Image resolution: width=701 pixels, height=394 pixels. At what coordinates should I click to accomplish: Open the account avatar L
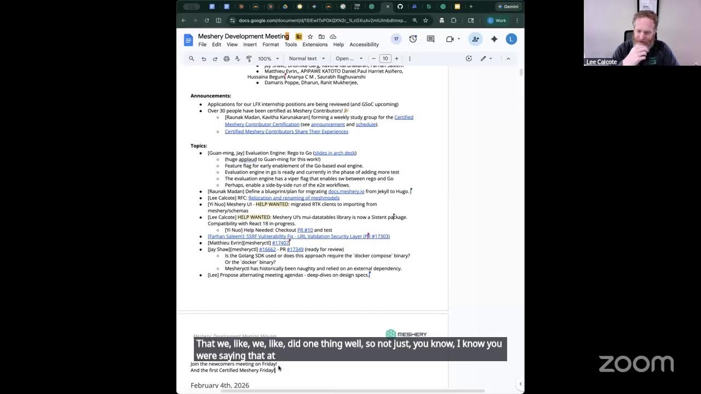coord(511,39)
